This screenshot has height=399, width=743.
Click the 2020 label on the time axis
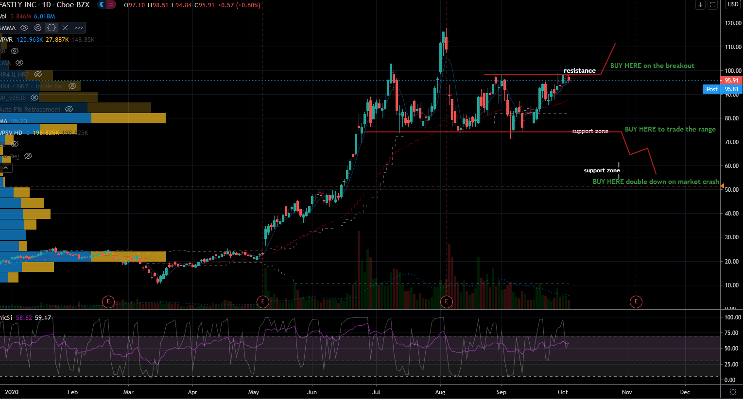click(11, 392)
